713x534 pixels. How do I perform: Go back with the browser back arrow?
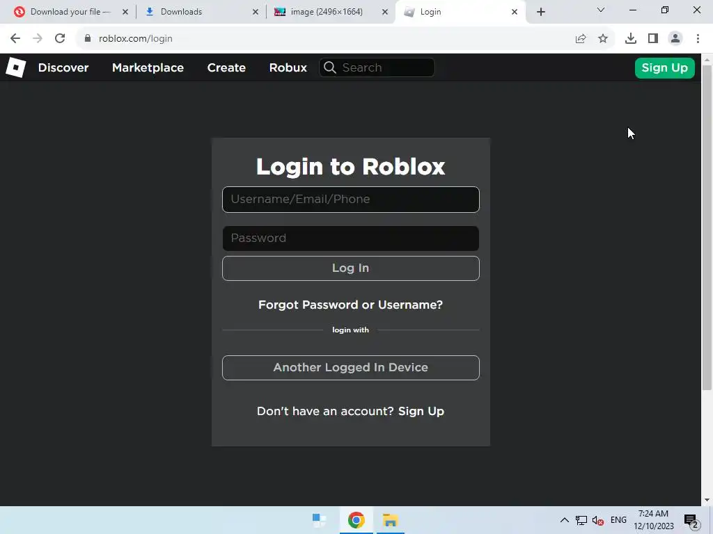[x=15, y=39]
